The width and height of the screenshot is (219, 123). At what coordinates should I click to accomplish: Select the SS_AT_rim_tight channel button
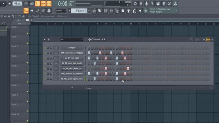72,58
